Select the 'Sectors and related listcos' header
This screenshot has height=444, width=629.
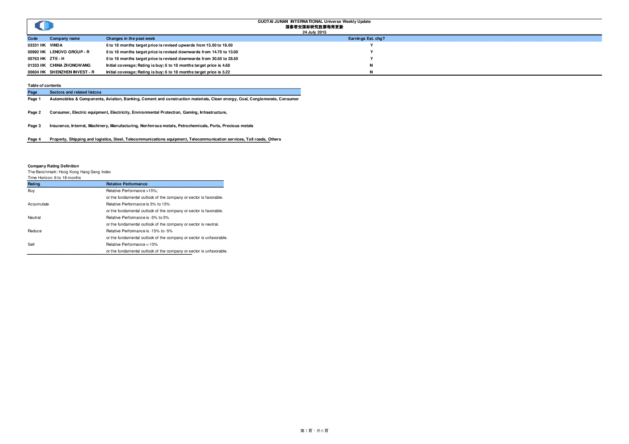point(75,92)
